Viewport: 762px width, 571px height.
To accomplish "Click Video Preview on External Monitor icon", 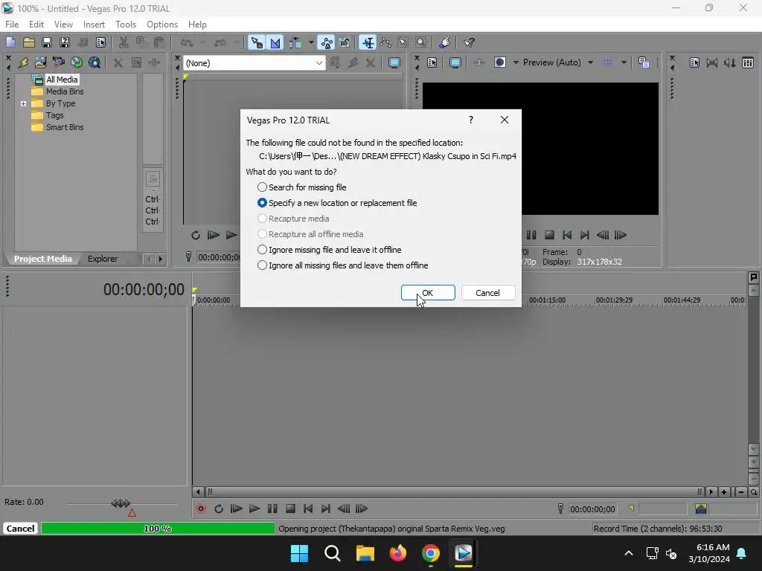I will tap(455, 62).
